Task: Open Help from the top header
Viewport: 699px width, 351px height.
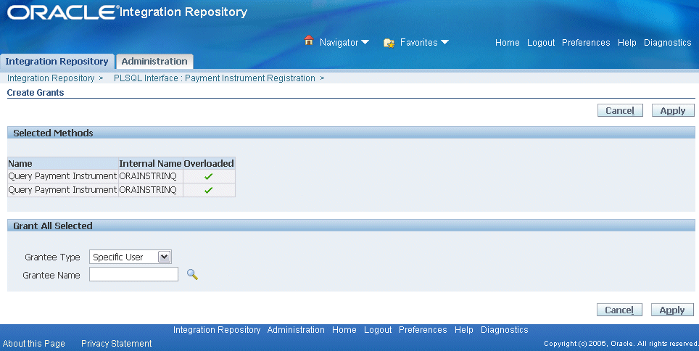Action: click(x=626, y=43)
